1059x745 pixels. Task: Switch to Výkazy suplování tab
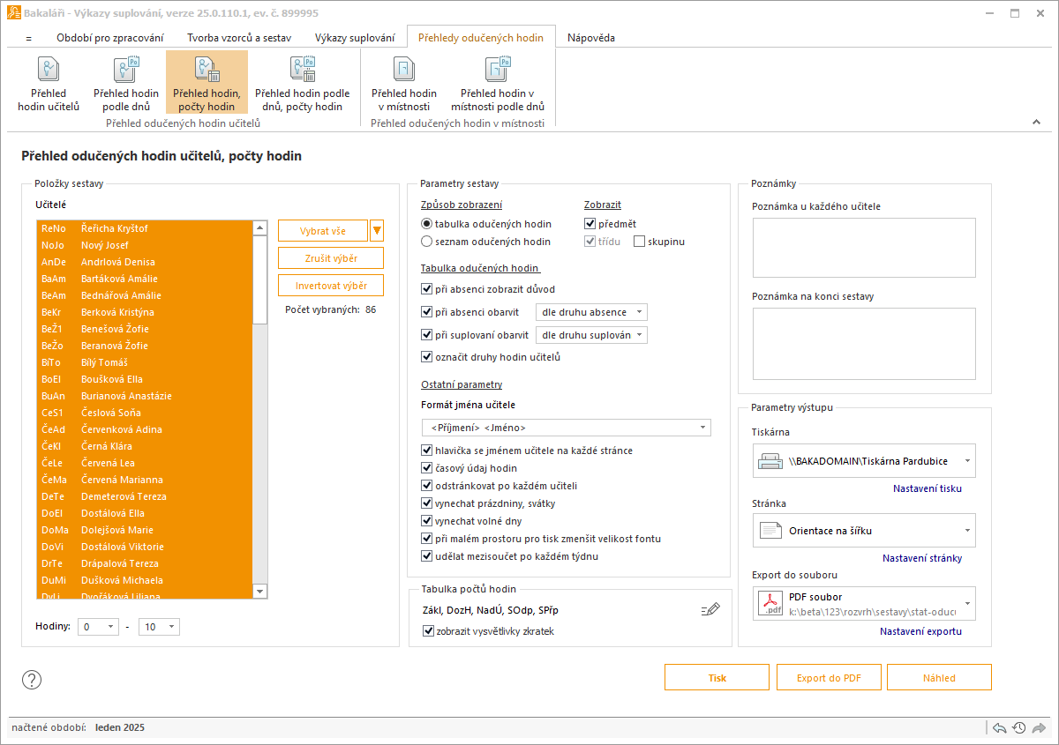click(x=354, y=38)
